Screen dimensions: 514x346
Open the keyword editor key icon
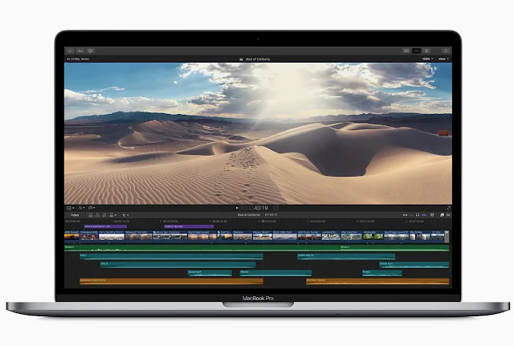coord(80,51)
